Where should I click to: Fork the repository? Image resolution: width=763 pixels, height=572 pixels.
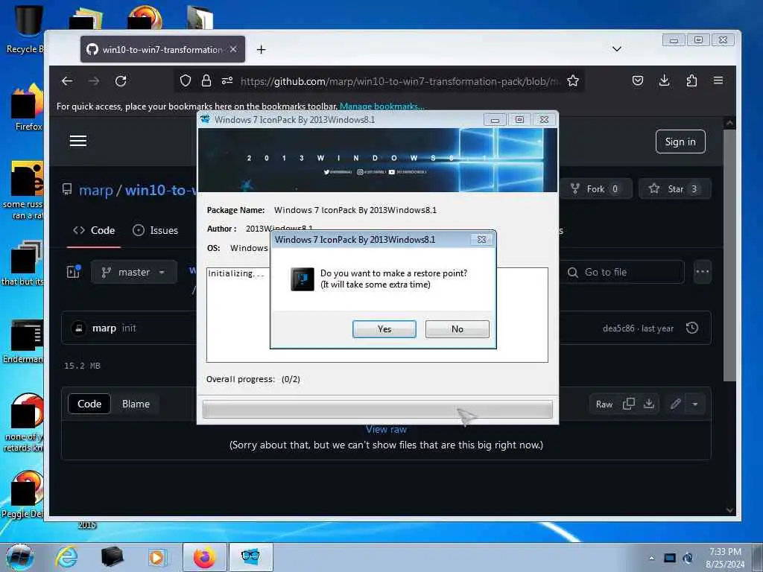[595, 188]
